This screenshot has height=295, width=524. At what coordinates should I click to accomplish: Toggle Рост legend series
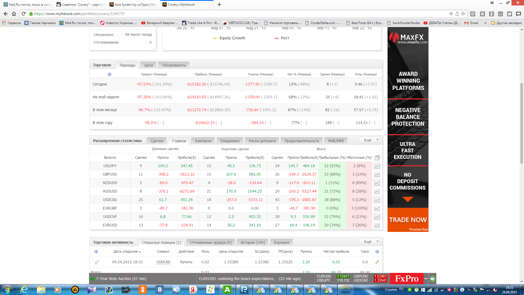pos(281,38)
